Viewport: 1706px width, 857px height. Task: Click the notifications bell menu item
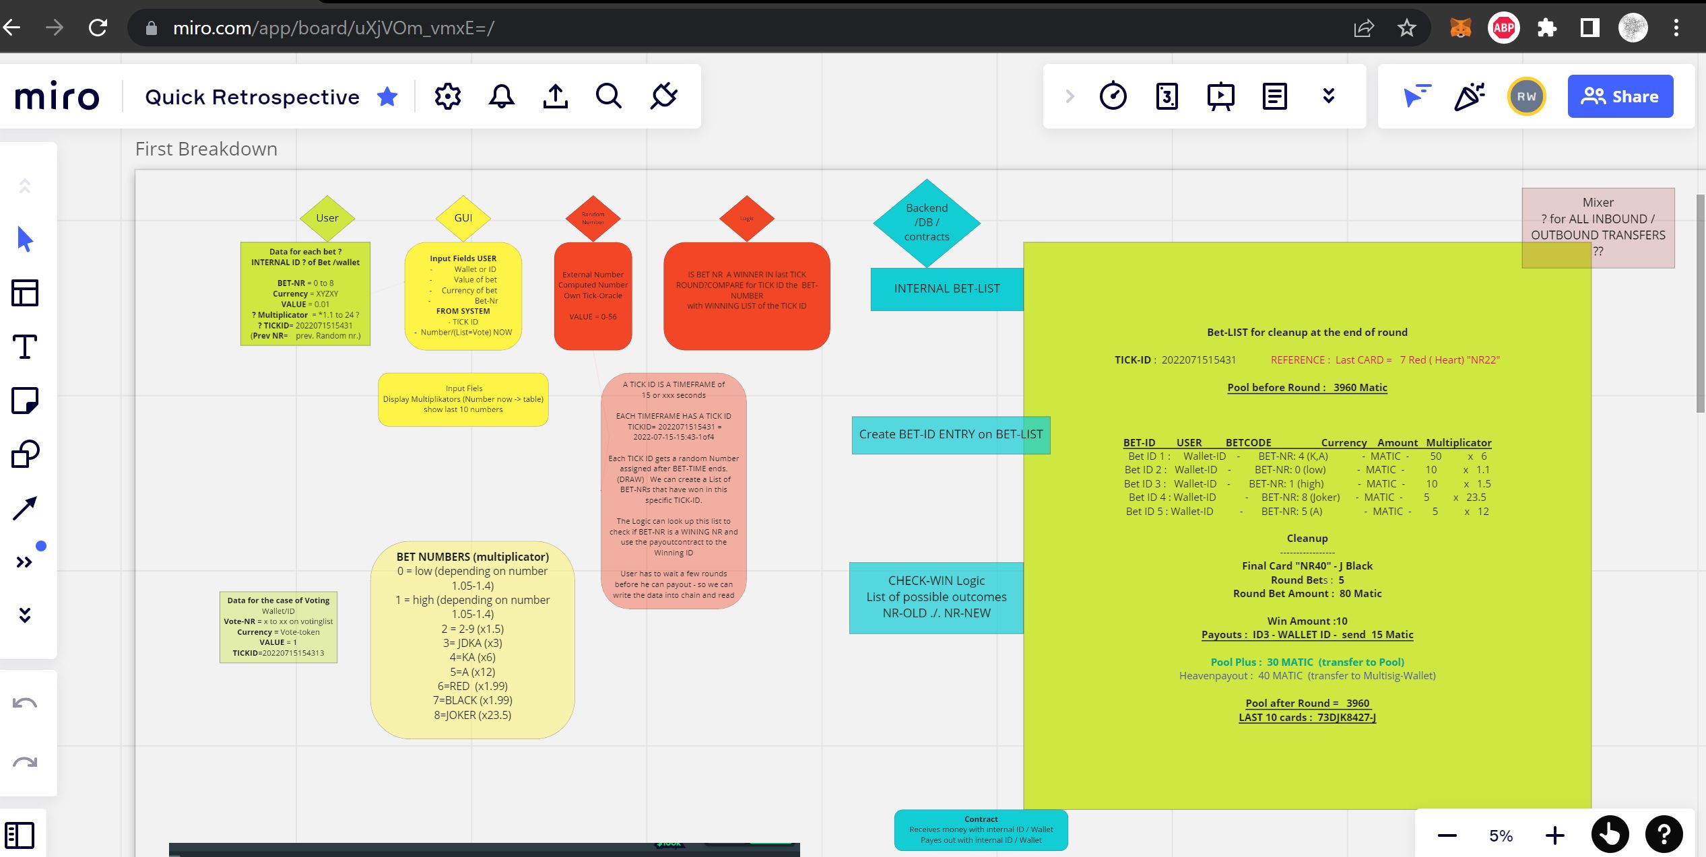[x=501, y=96]
